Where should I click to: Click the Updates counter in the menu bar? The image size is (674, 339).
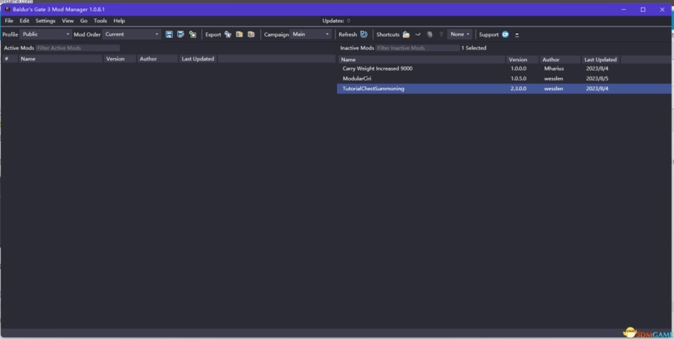pyautogui.click(x=336, y=20)
